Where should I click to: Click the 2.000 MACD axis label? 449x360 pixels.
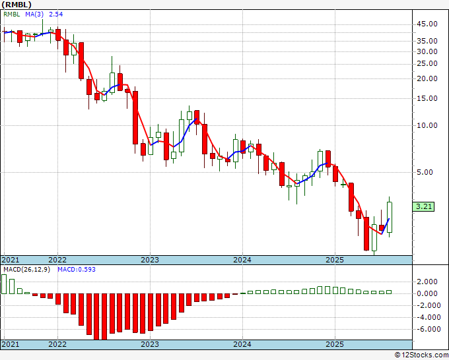[427, 282]
